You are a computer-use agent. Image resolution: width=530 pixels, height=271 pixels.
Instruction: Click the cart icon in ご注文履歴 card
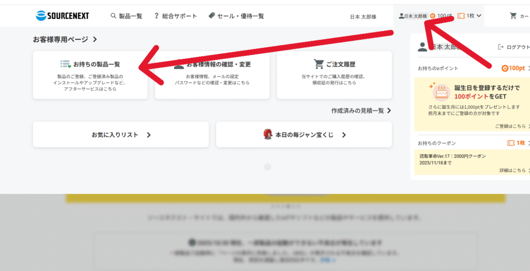[319, 64]
